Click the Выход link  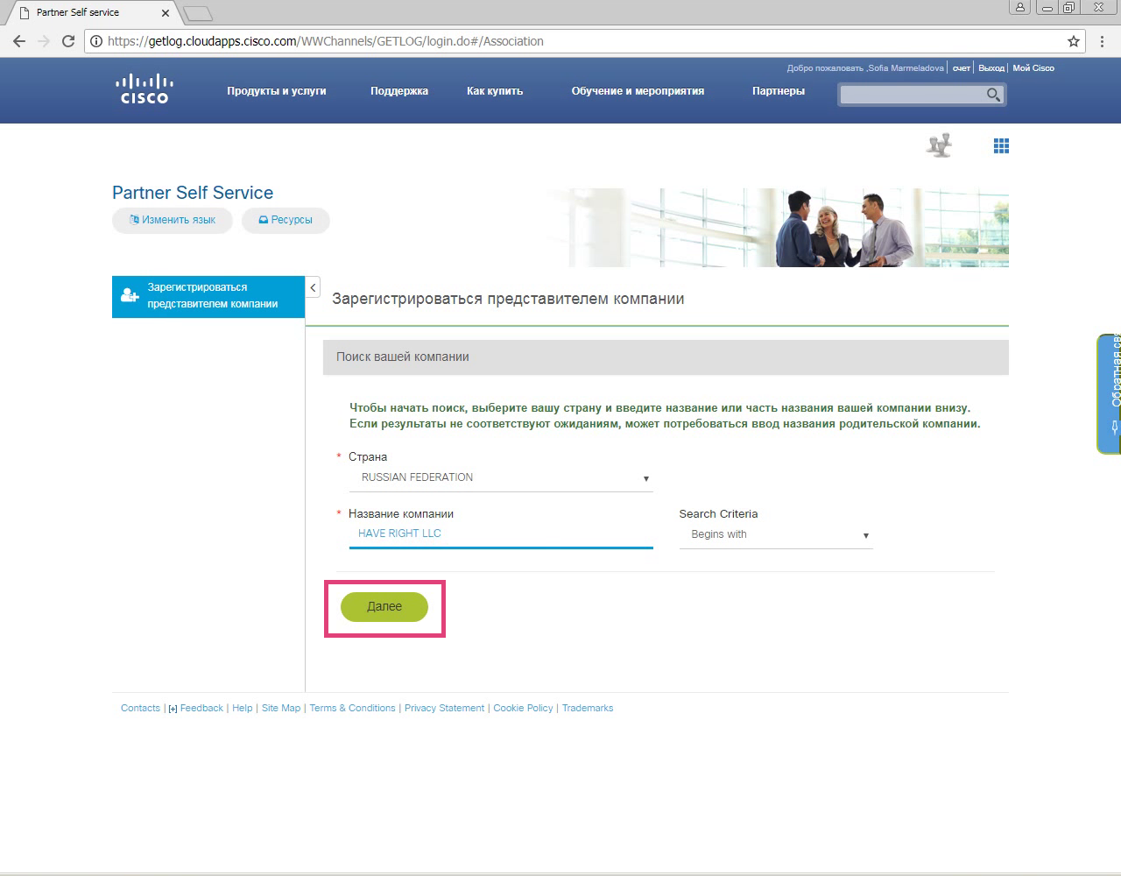991,68
